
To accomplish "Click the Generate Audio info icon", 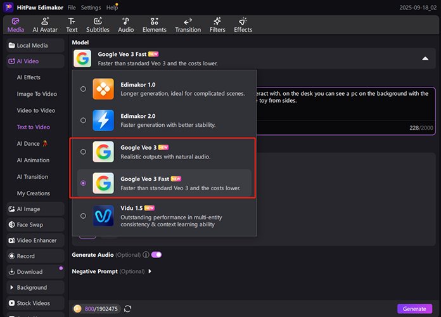I will tap(146, 255).
